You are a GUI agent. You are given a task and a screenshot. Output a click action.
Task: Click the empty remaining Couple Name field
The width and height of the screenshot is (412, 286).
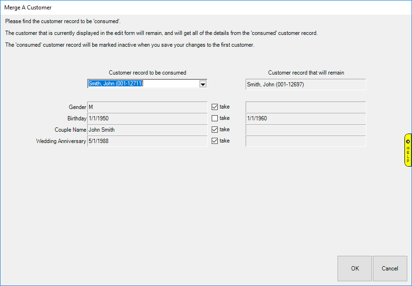tap(305, 130)
